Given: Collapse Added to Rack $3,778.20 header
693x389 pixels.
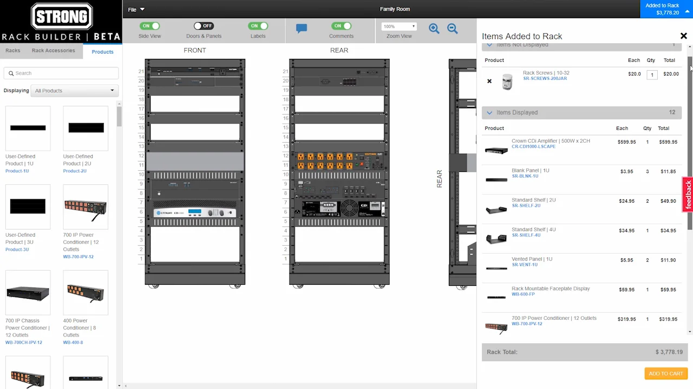Looking at the screenshot, I should [666, 9].
